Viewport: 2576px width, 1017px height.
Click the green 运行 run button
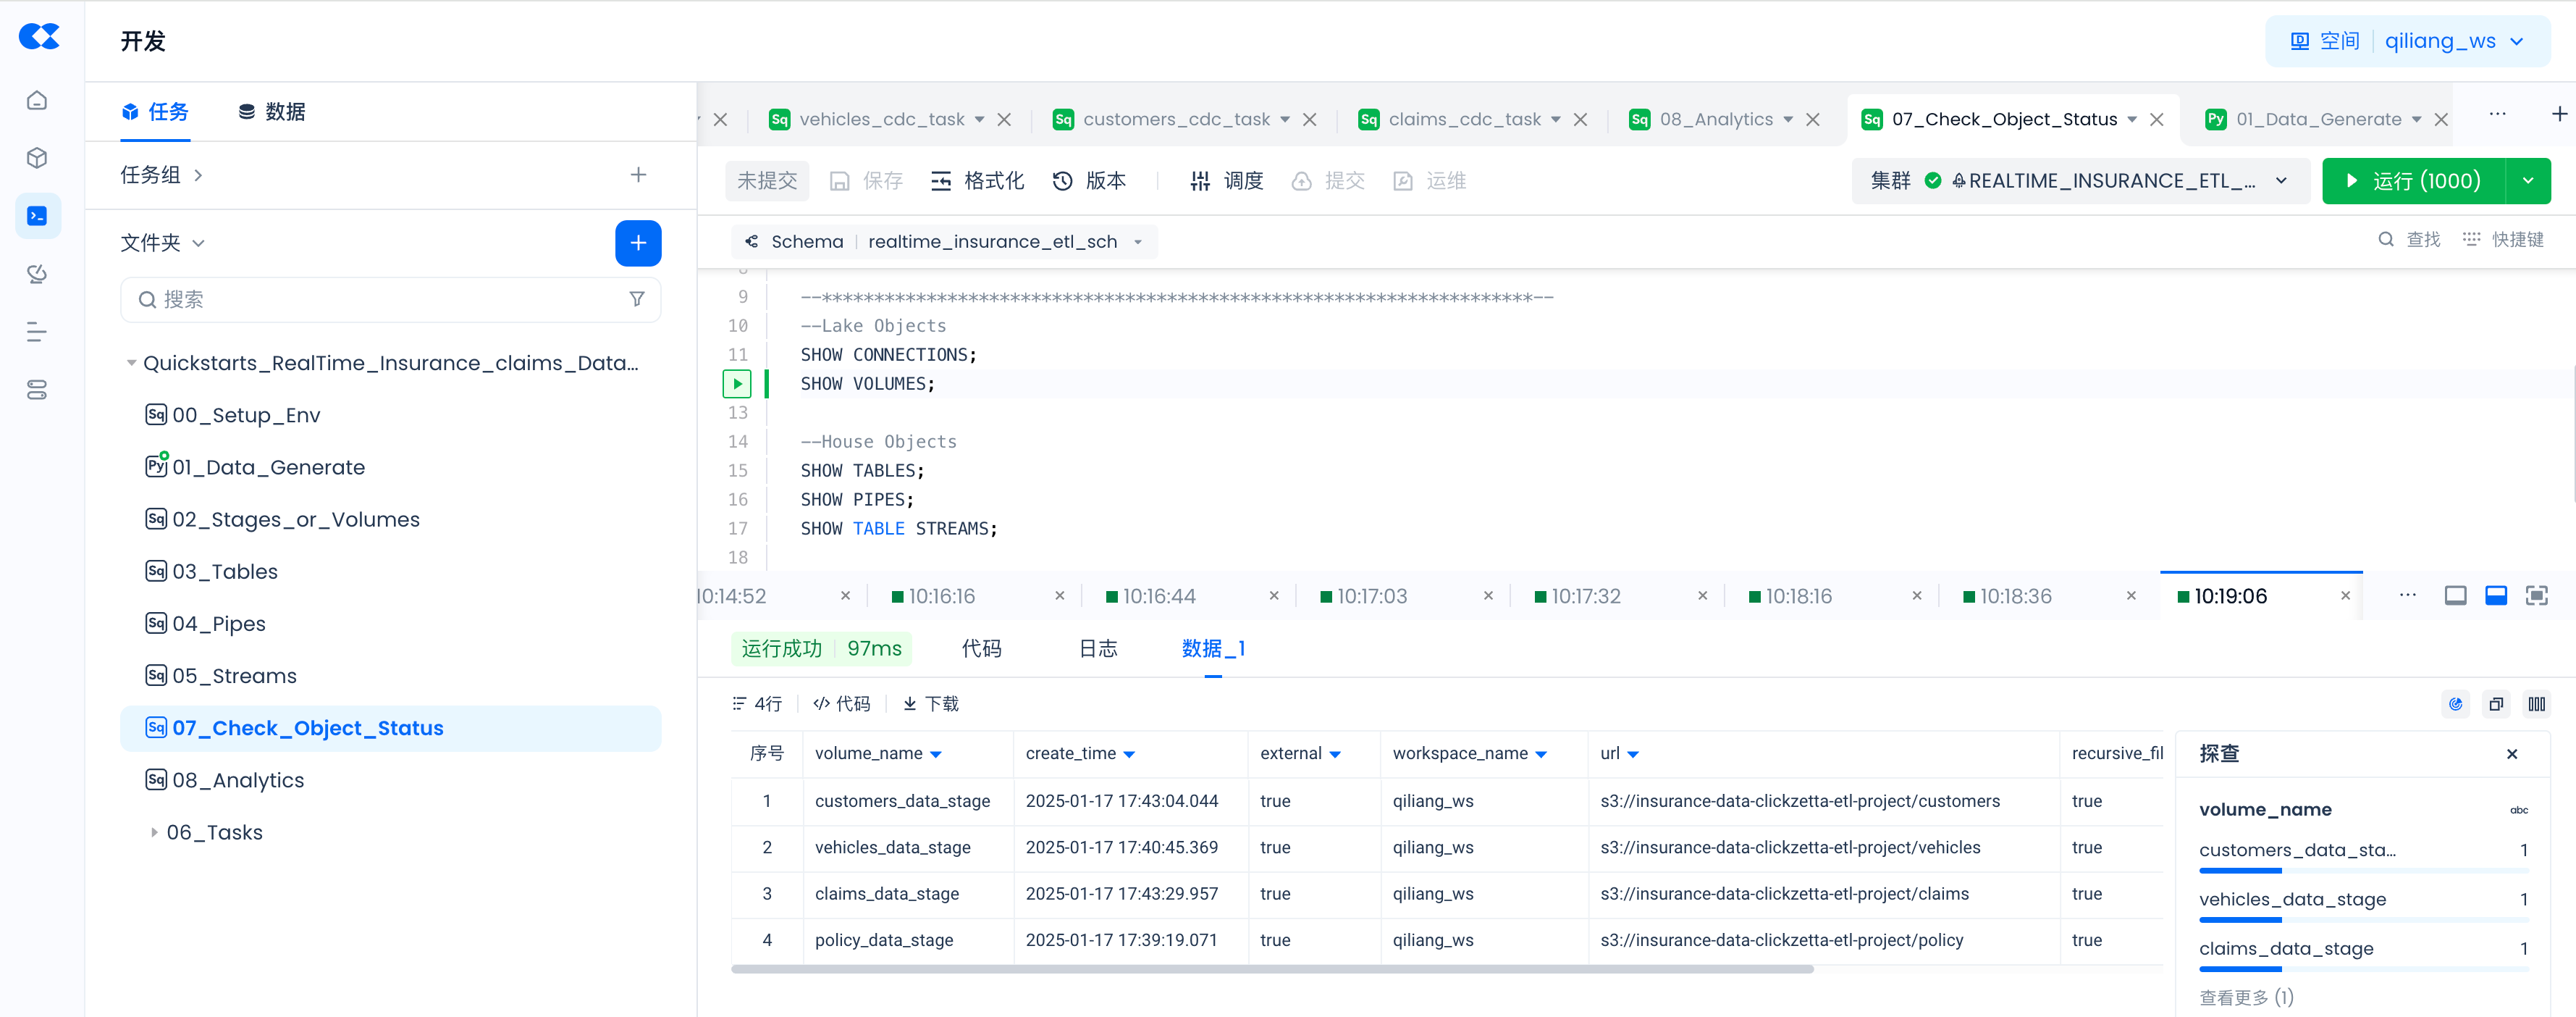(x=2413, y=181)
